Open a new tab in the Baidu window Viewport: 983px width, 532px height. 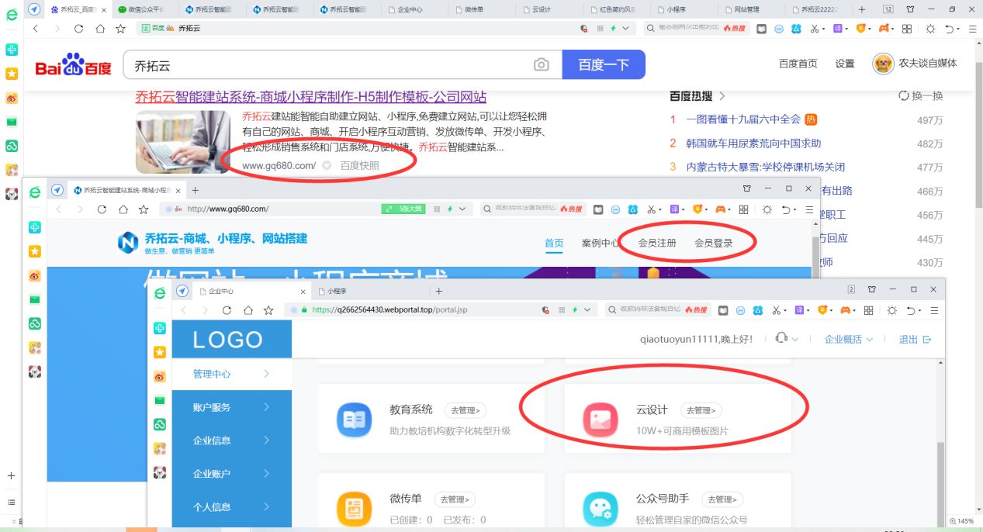pos(862,9)
